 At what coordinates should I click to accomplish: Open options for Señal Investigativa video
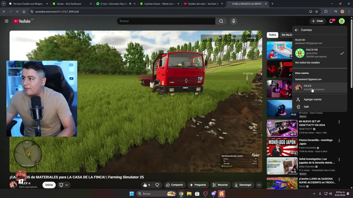339,159
